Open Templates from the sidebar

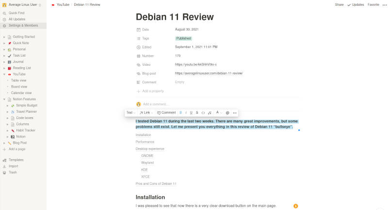click(16, 160)
